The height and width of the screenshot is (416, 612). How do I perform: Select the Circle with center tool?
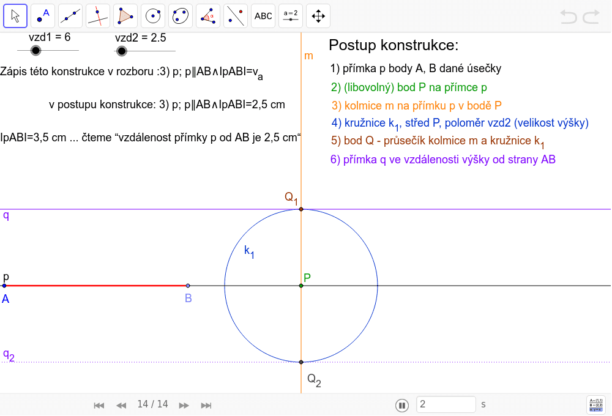coord(153,16)
